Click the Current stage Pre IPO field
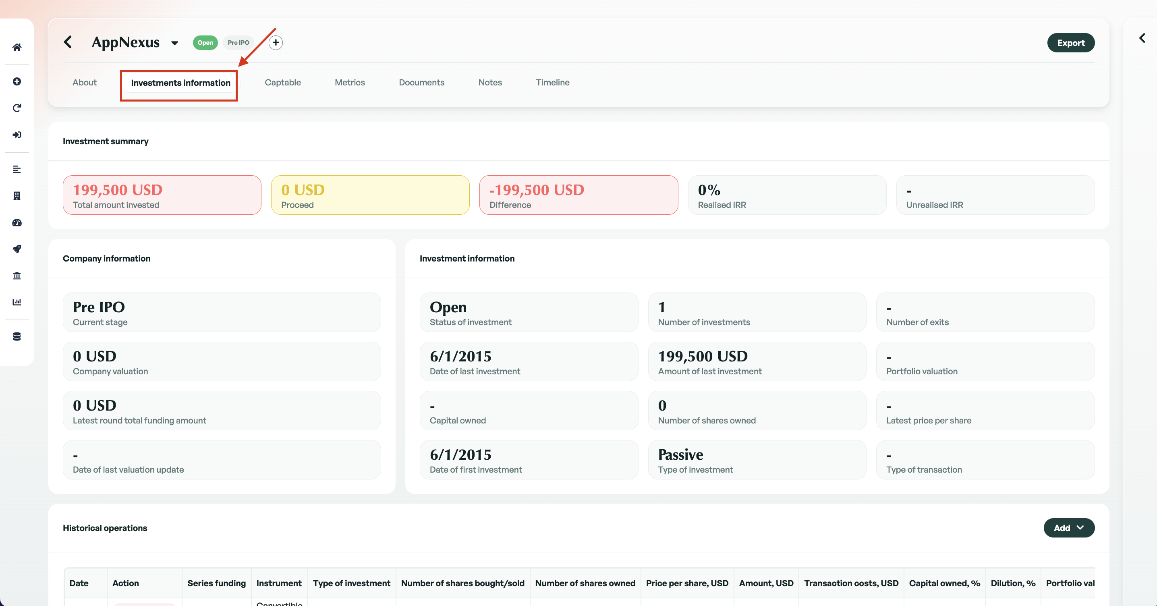 coord(222,312)
